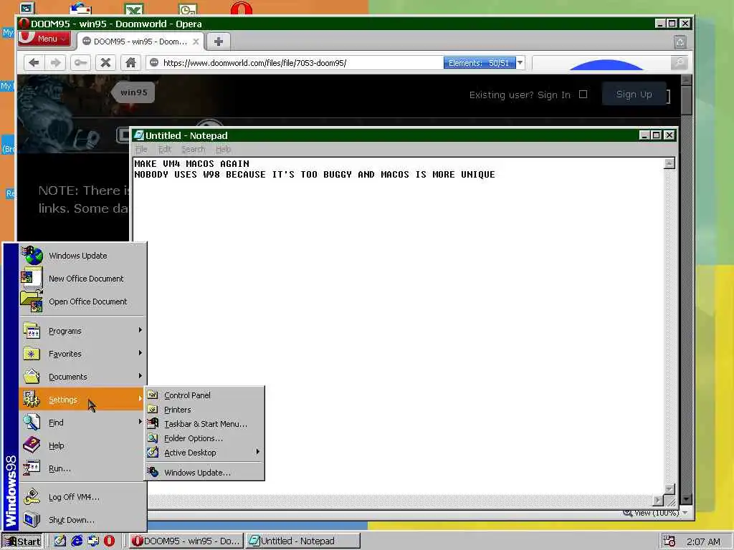Open Taskbar & Start Menu settings
The image size is (734, 550).
(x=204, y=424)
